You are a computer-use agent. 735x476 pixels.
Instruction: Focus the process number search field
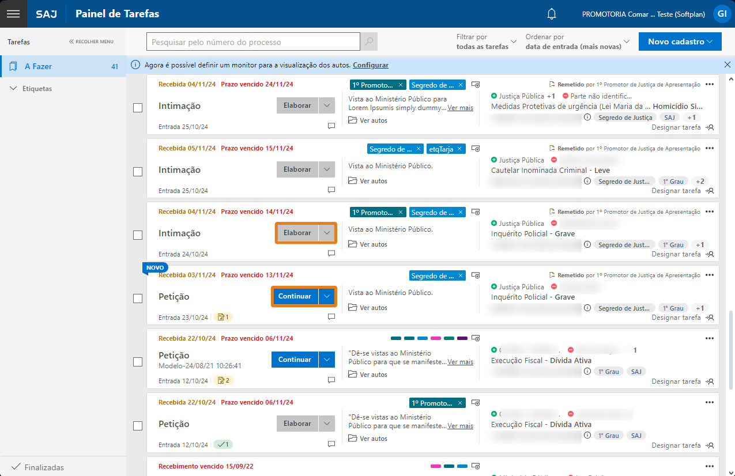(x=254, y=42)
